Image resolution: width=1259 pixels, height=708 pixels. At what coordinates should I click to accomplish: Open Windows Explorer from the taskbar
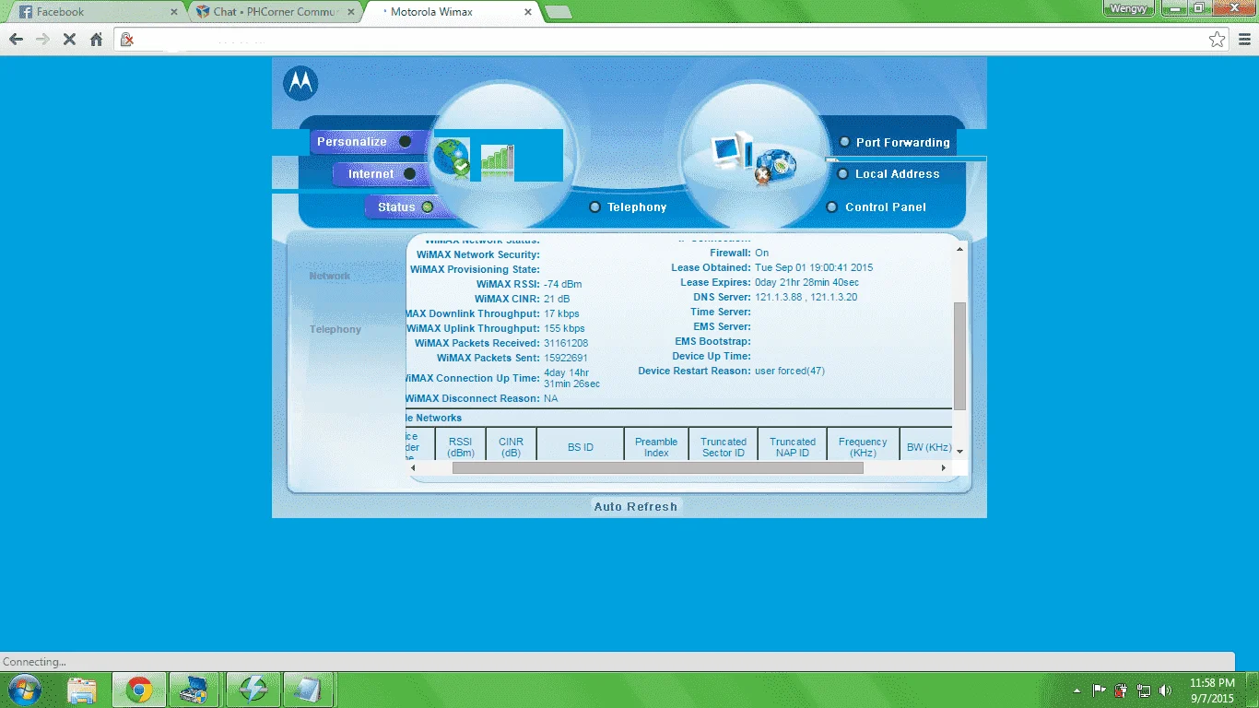[x=82, y=690]
